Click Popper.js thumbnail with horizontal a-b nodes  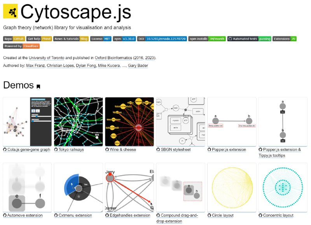(x=232, y=121)
